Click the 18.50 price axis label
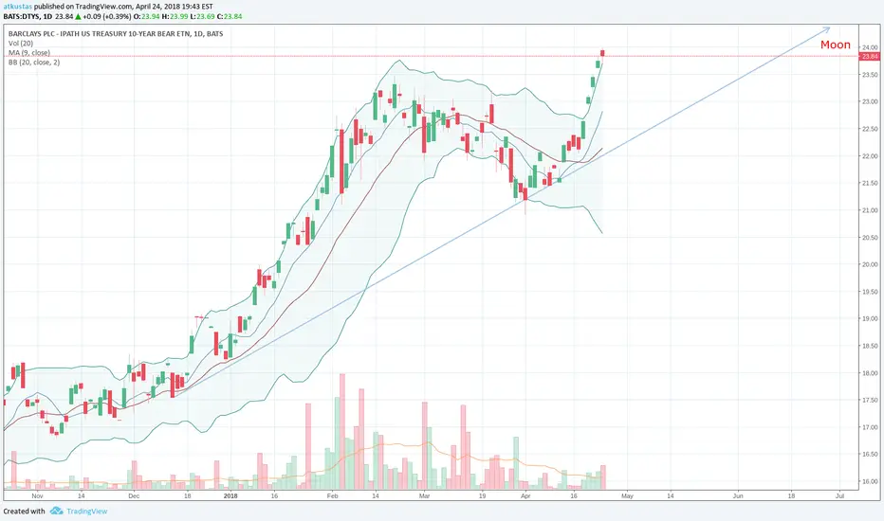This screenshot has width=884, height=521. point(870,346)
